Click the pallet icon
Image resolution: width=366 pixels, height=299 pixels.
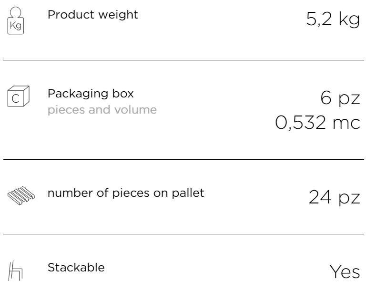click(21, 195)
